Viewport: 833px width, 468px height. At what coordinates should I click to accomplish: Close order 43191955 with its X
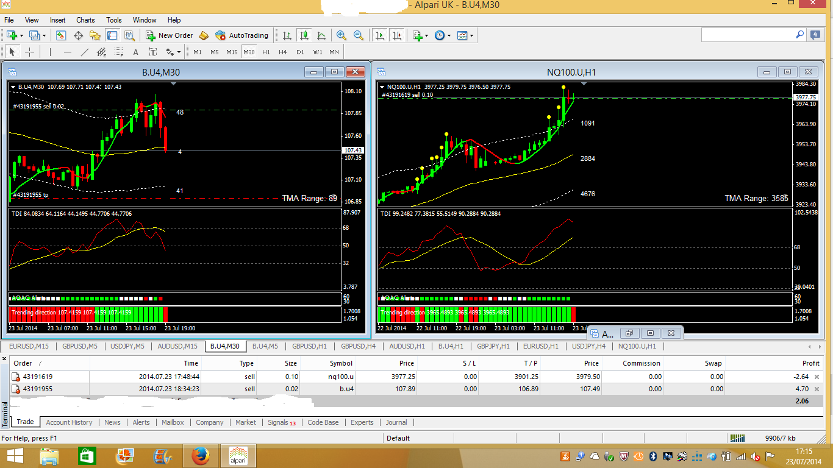tap(817, 389)
